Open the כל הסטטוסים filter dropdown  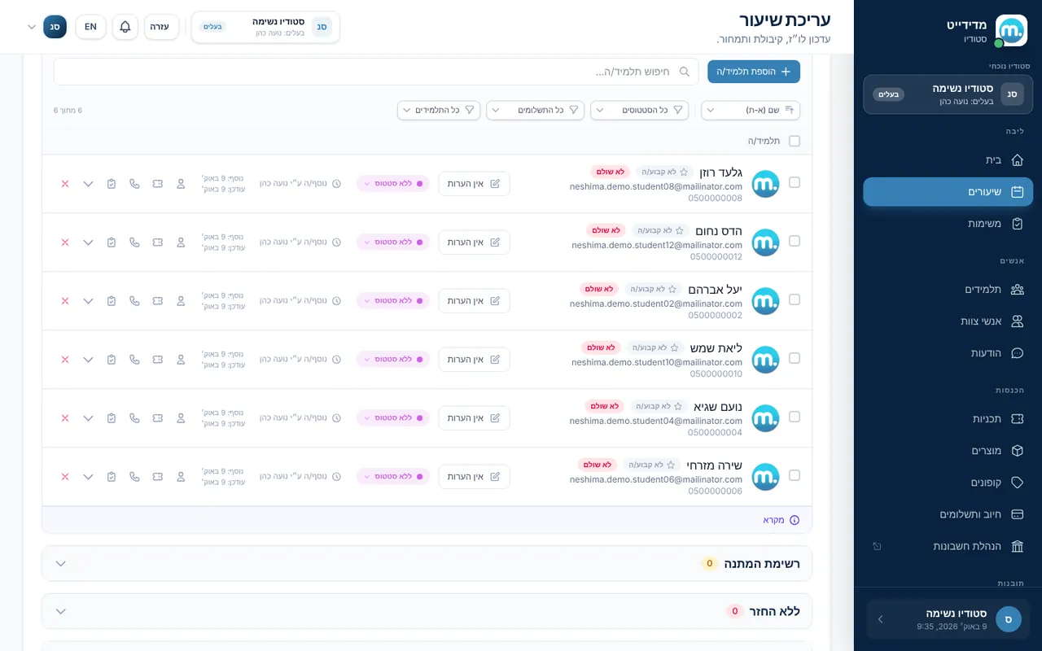(x=639, y=110)
